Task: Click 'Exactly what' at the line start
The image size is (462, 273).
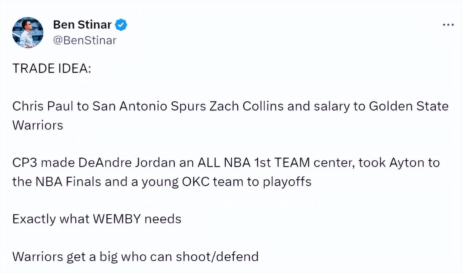Action: coord(51,219)
